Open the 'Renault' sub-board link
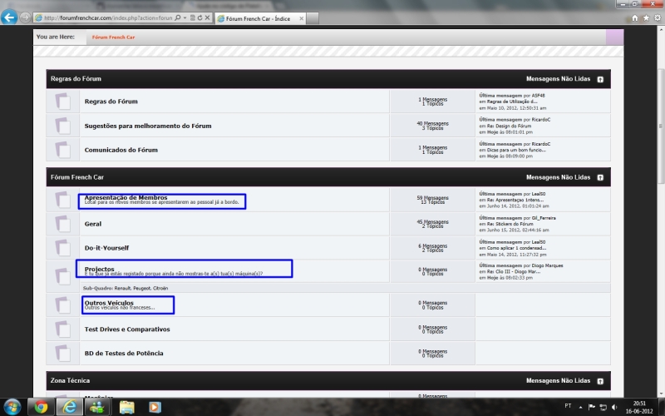665x416 pixels. (x=122, y=288)
